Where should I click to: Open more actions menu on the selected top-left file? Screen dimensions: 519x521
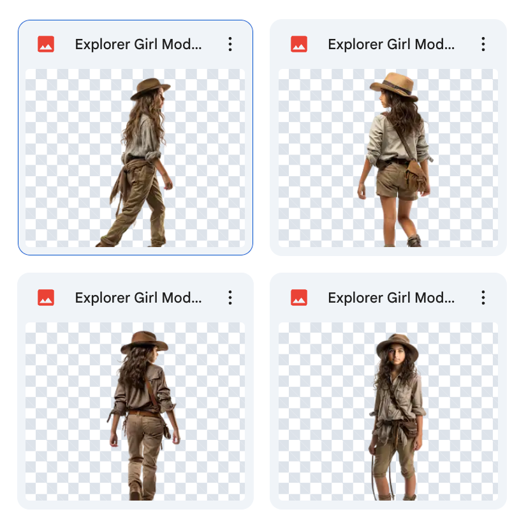[230, 44]
